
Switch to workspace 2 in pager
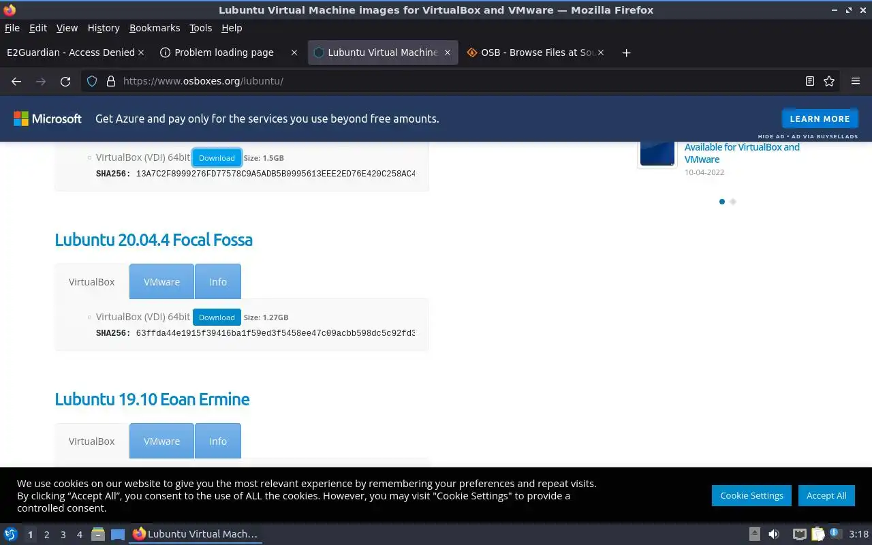[x=46, y=535]
